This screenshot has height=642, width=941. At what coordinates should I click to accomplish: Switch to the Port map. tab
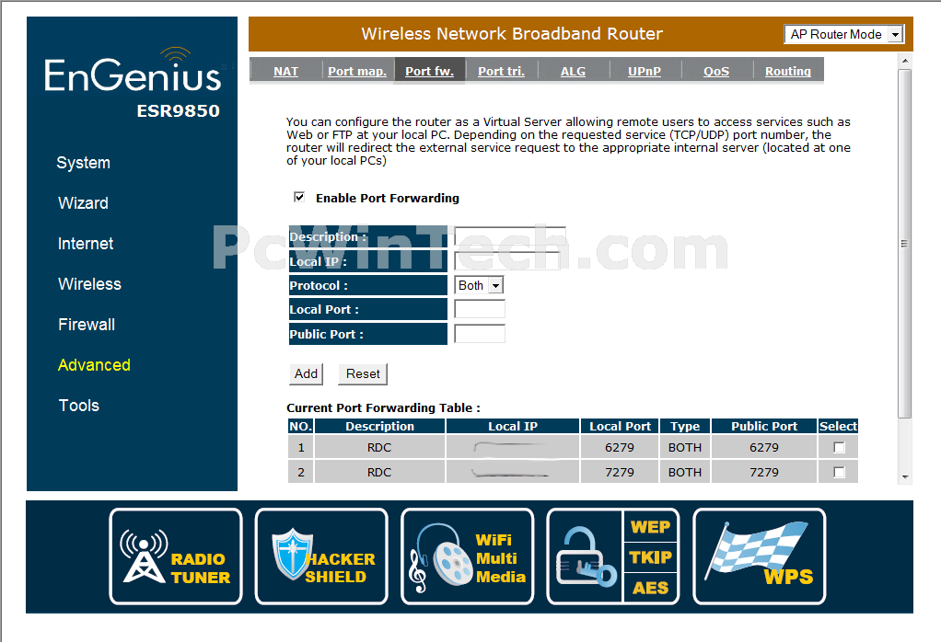357,71
